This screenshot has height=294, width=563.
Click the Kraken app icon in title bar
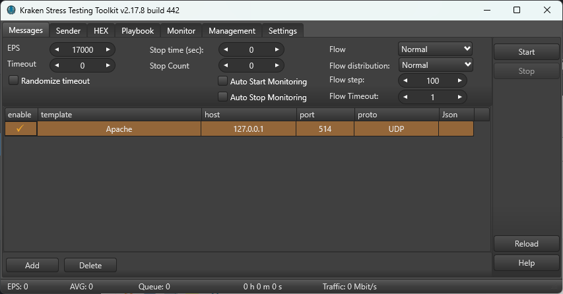pyautogui.click(x=11, y=10)
